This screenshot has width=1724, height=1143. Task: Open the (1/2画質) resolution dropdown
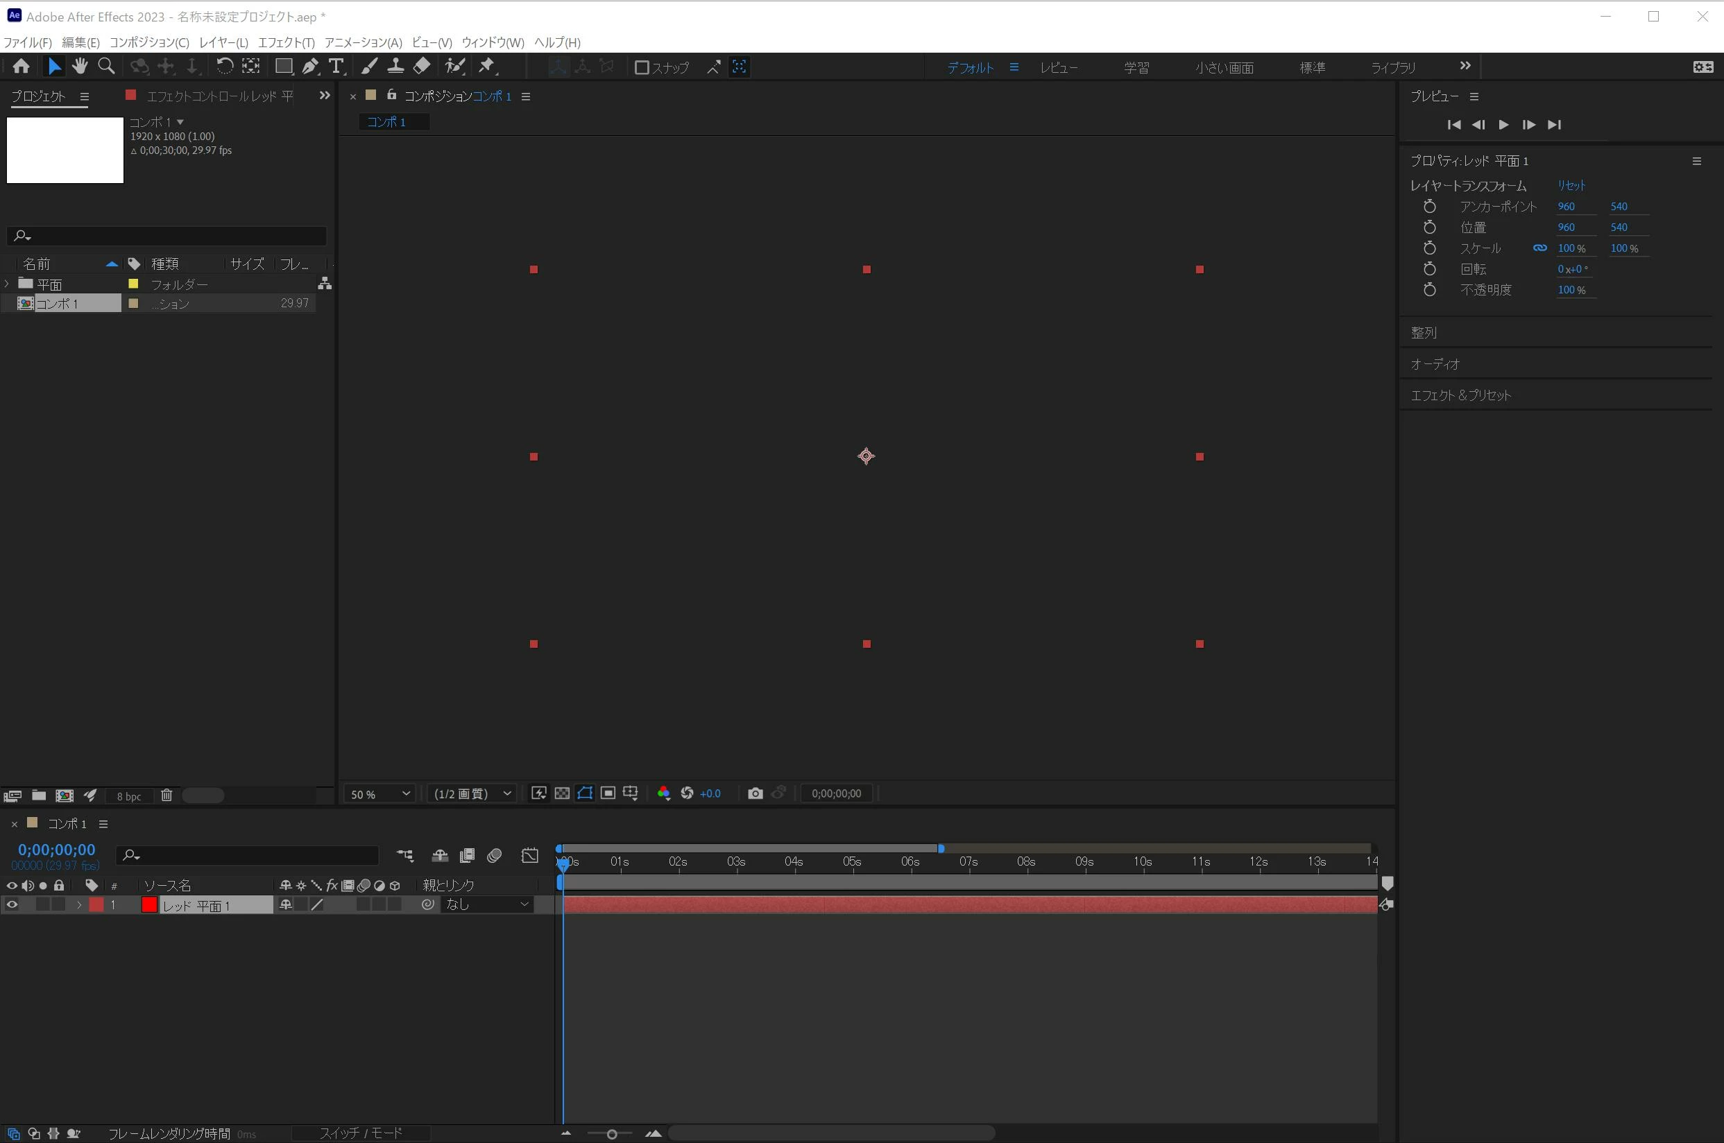coord(472,793)
